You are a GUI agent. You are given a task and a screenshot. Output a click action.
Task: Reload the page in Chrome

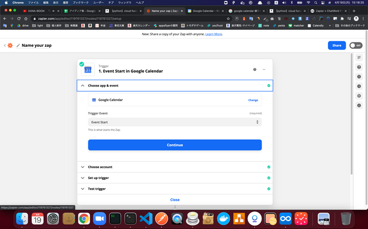click(x=19, y=19)
